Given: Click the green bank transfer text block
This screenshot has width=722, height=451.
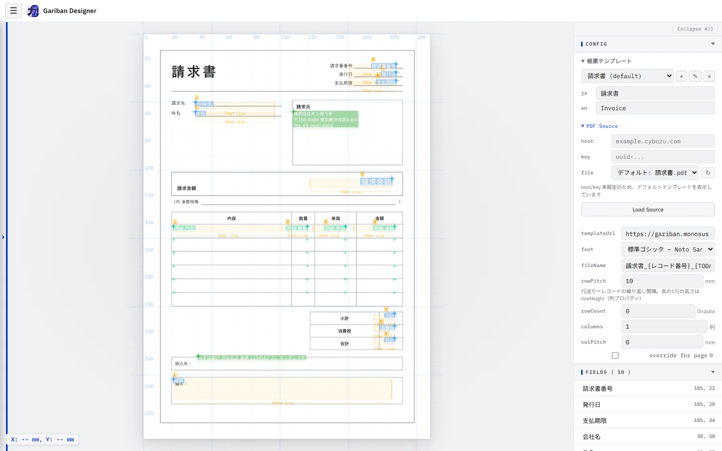Looking at the screenshot, I should (x=252, y=358).
